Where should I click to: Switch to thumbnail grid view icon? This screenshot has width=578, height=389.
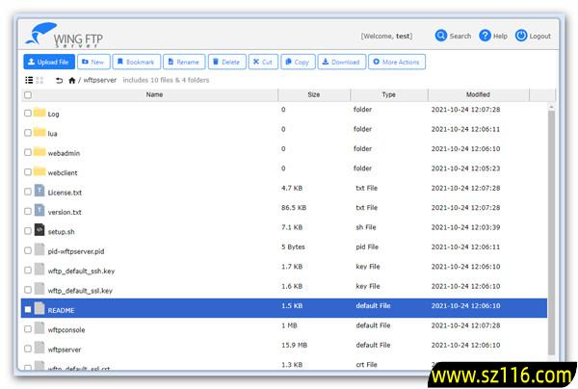click(39, 80)
